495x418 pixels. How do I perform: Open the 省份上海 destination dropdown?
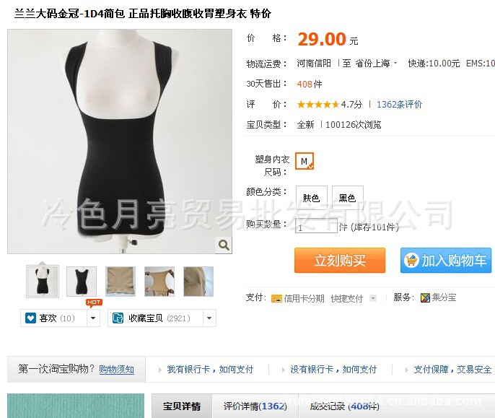376,64
